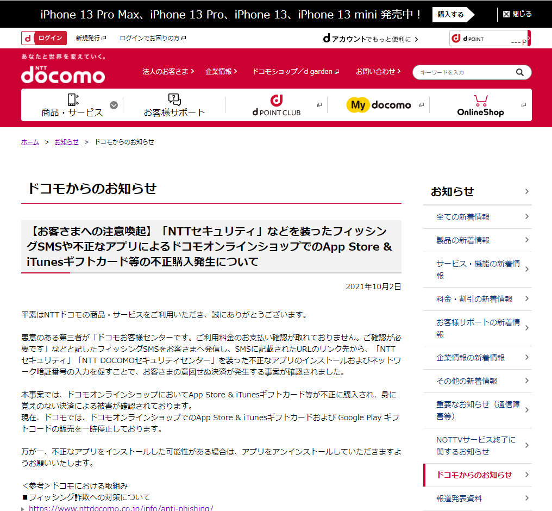This screenshot has width=552, height=511.
Task: Click the OnlineShop cart icon
Action: [480, 101]
